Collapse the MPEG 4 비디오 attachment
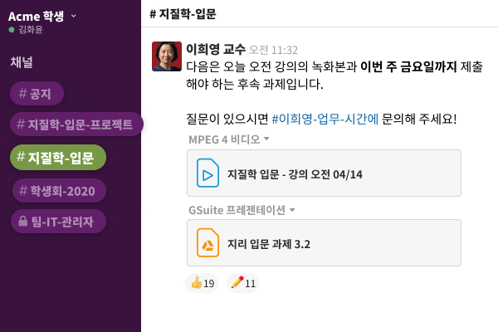 pyautogui.click(x=266, y=139)
